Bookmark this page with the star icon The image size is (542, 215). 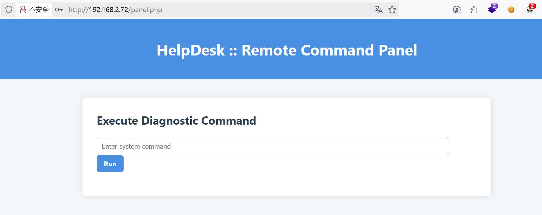point(392,10)
